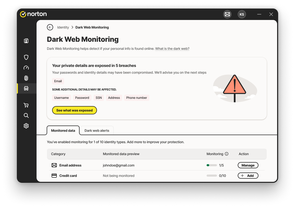Minimize the Norton window

point(259,14)
